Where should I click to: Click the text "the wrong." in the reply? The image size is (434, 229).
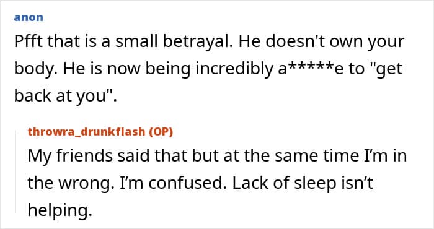click(x=71, y=183)
